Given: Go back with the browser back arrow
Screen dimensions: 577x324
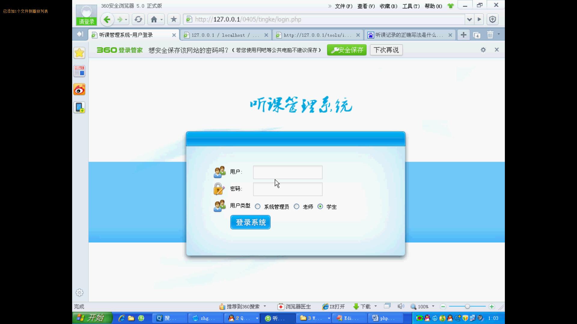Looking at the screenshot, I should point(107,19).
